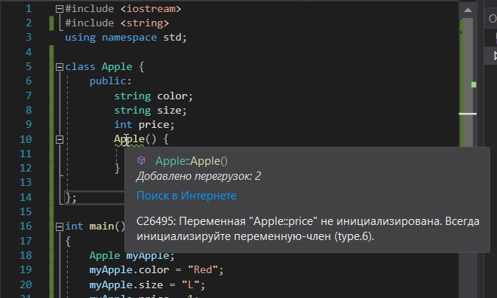
Task: Click the C26495 warning message text
Action: pos(308,229)
